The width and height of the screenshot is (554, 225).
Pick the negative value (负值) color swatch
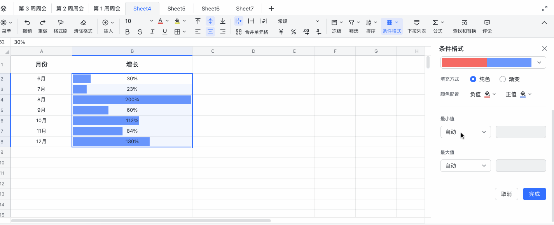487,94
